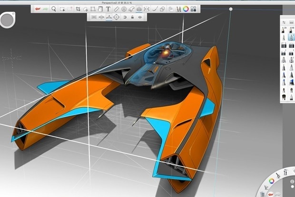Select the three-point perspective mode
This screenshot has height=197, width=295.
tap(109, 17)
